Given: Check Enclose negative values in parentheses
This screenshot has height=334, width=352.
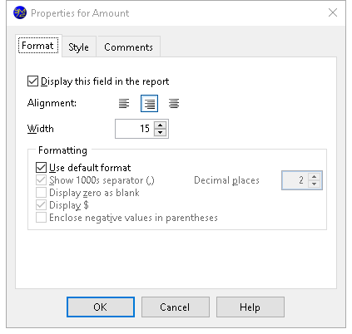Looking at the screenshot, I should point(41,218).
